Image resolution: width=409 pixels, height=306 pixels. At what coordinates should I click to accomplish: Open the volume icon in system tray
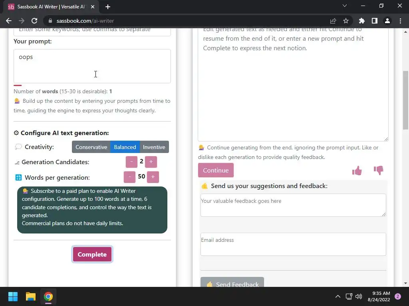(x=359, y=296)
